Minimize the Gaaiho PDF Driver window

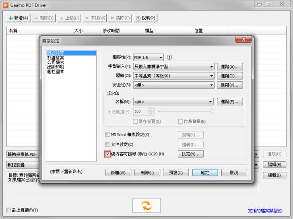[x=259, y=4]
